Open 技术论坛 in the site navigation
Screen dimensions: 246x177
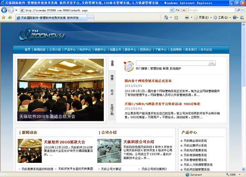(206, 50)
